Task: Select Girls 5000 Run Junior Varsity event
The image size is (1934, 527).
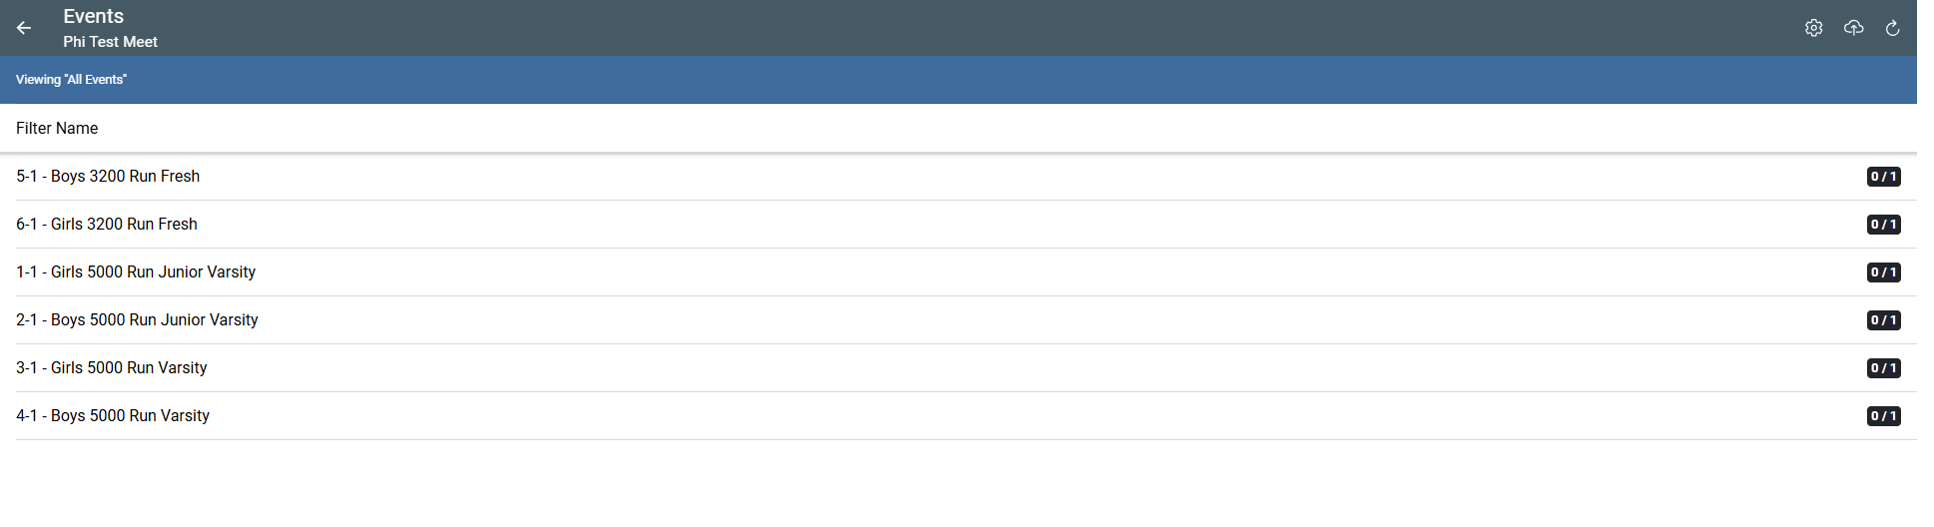Action: (x=136, y=272)
